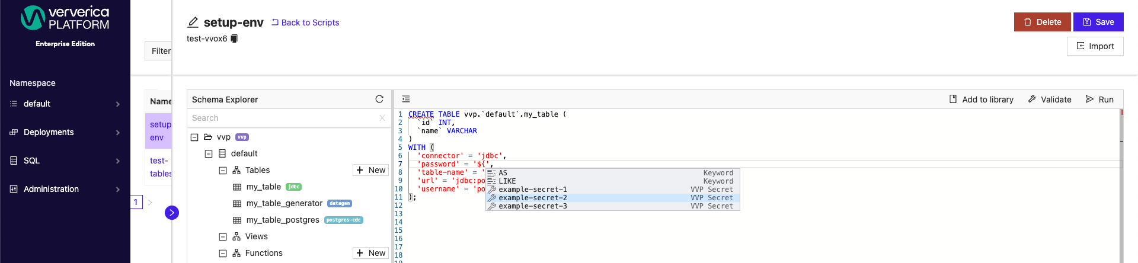Click the Views group icon
1138x263 pixels.
236,236
